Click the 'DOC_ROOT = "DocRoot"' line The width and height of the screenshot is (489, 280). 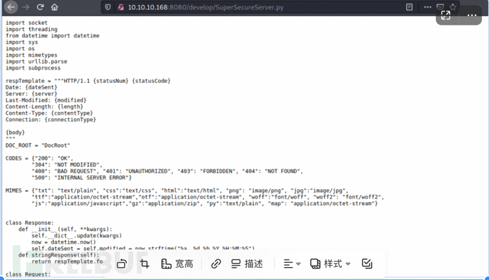pos(38,145)
